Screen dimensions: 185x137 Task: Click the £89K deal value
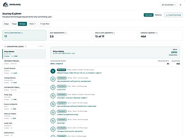click(x=174, y=52)
